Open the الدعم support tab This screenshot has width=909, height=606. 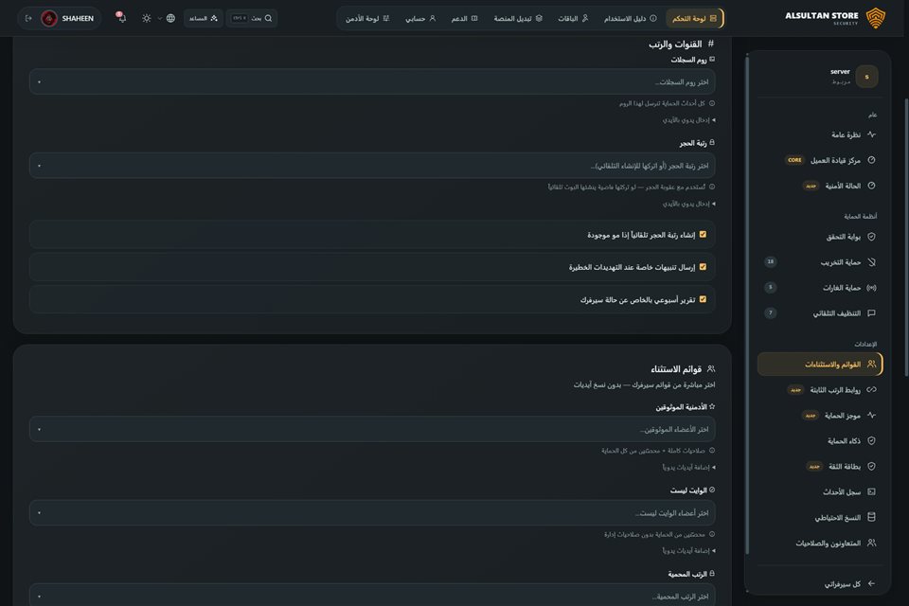(464, 19)
